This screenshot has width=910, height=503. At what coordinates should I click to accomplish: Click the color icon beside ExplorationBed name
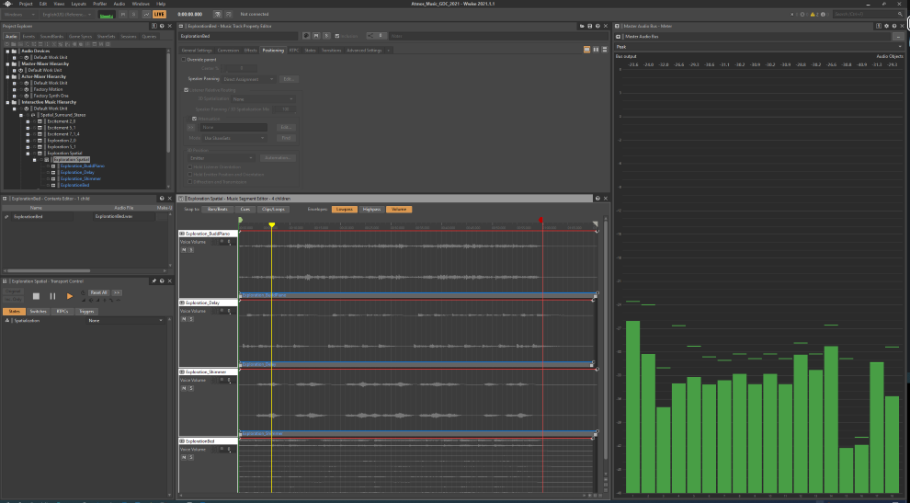coord(306,36)
